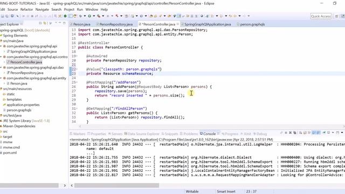Viewport: 345px width, 194px height.
Task: Click the Open Perspective icon beside Quick Access
Action: (x=336, y=16)
